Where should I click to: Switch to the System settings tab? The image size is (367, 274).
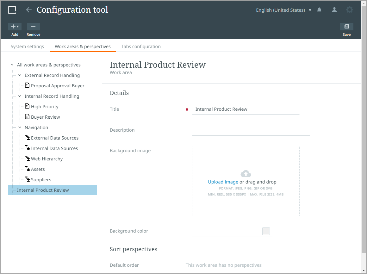(x=27, y=47)
